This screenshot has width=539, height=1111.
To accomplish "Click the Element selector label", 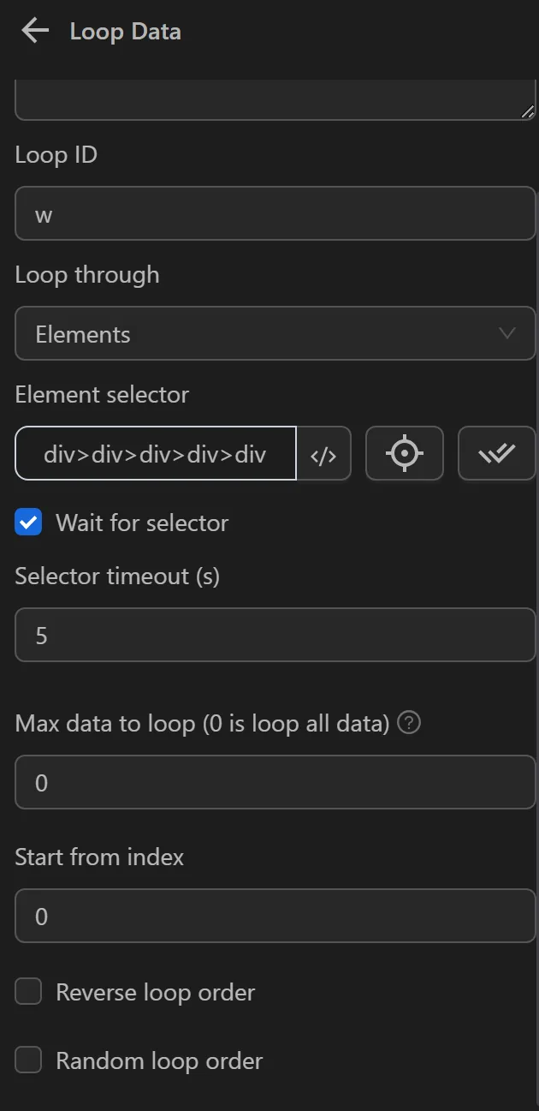I will click(x=102, y=394).
